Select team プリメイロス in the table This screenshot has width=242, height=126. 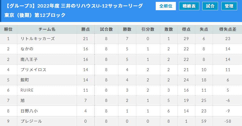(x=33, y=70)
